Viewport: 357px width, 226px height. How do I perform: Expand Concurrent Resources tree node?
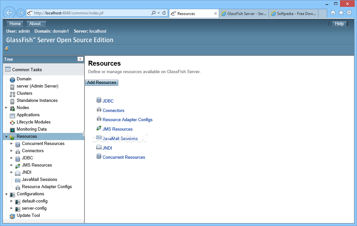click(x=11, y=144)
